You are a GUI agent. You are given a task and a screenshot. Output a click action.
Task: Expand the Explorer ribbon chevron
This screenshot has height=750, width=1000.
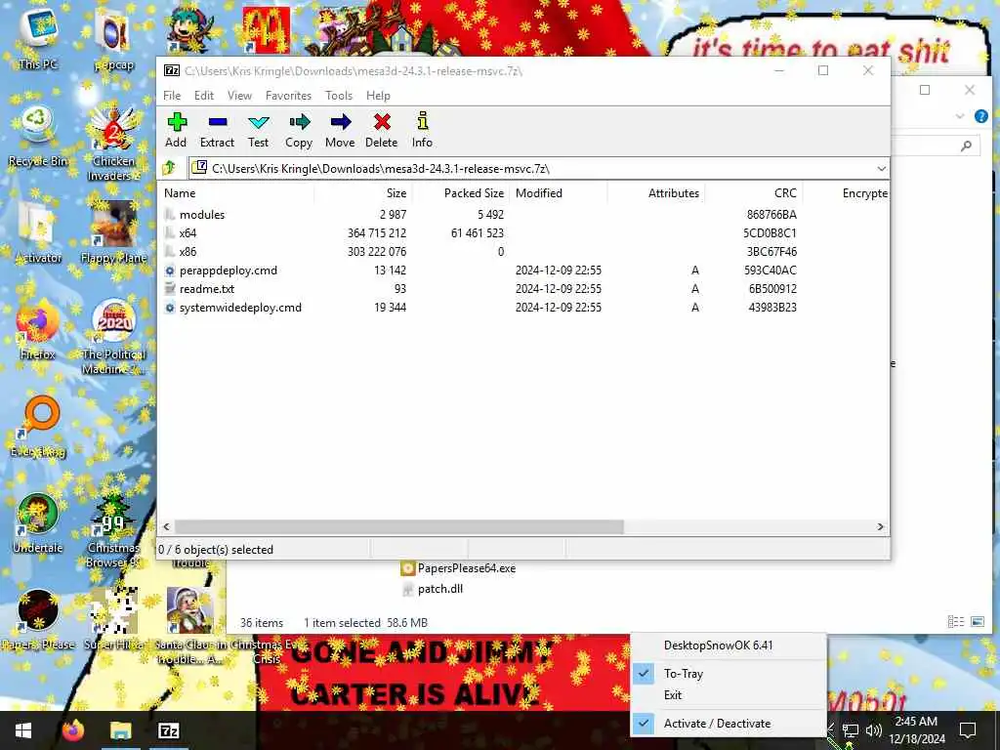tap(960, 116)
